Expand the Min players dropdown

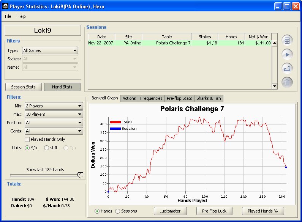coord(54,106)
